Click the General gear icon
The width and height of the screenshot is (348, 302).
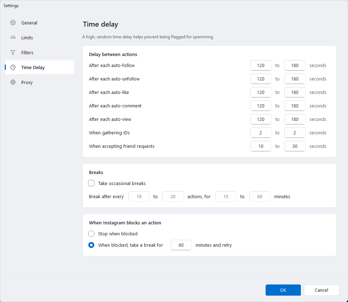[x=13, y=23]
